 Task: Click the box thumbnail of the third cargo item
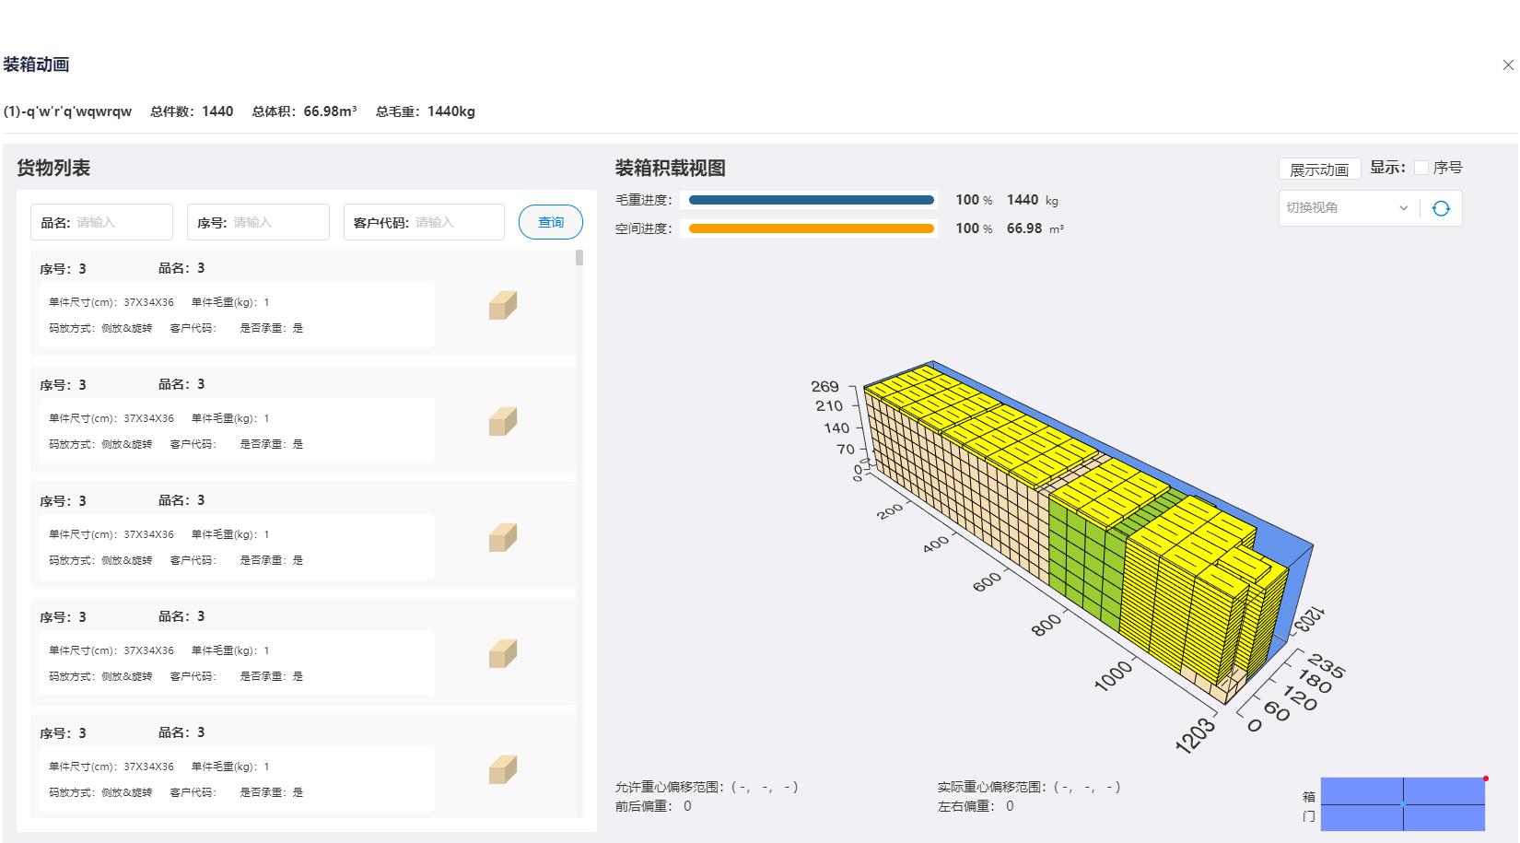502,537
